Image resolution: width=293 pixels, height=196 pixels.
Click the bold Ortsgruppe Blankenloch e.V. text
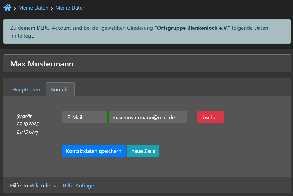click(x=192, y=28)
